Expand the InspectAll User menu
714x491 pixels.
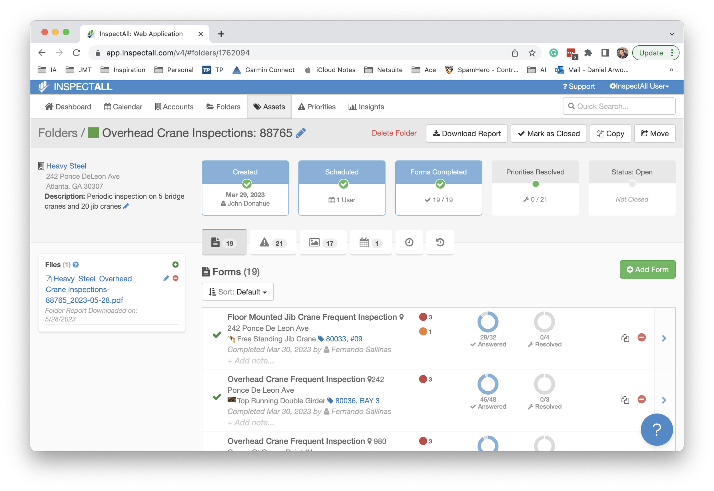[639, 86]
